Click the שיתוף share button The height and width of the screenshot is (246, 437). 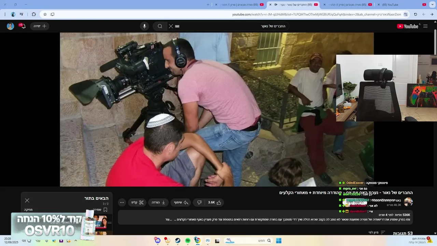pyautogui.click(x=181, y=203)
